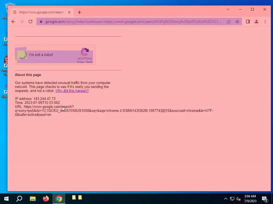Go back to the previous page

tap(13, 22)
